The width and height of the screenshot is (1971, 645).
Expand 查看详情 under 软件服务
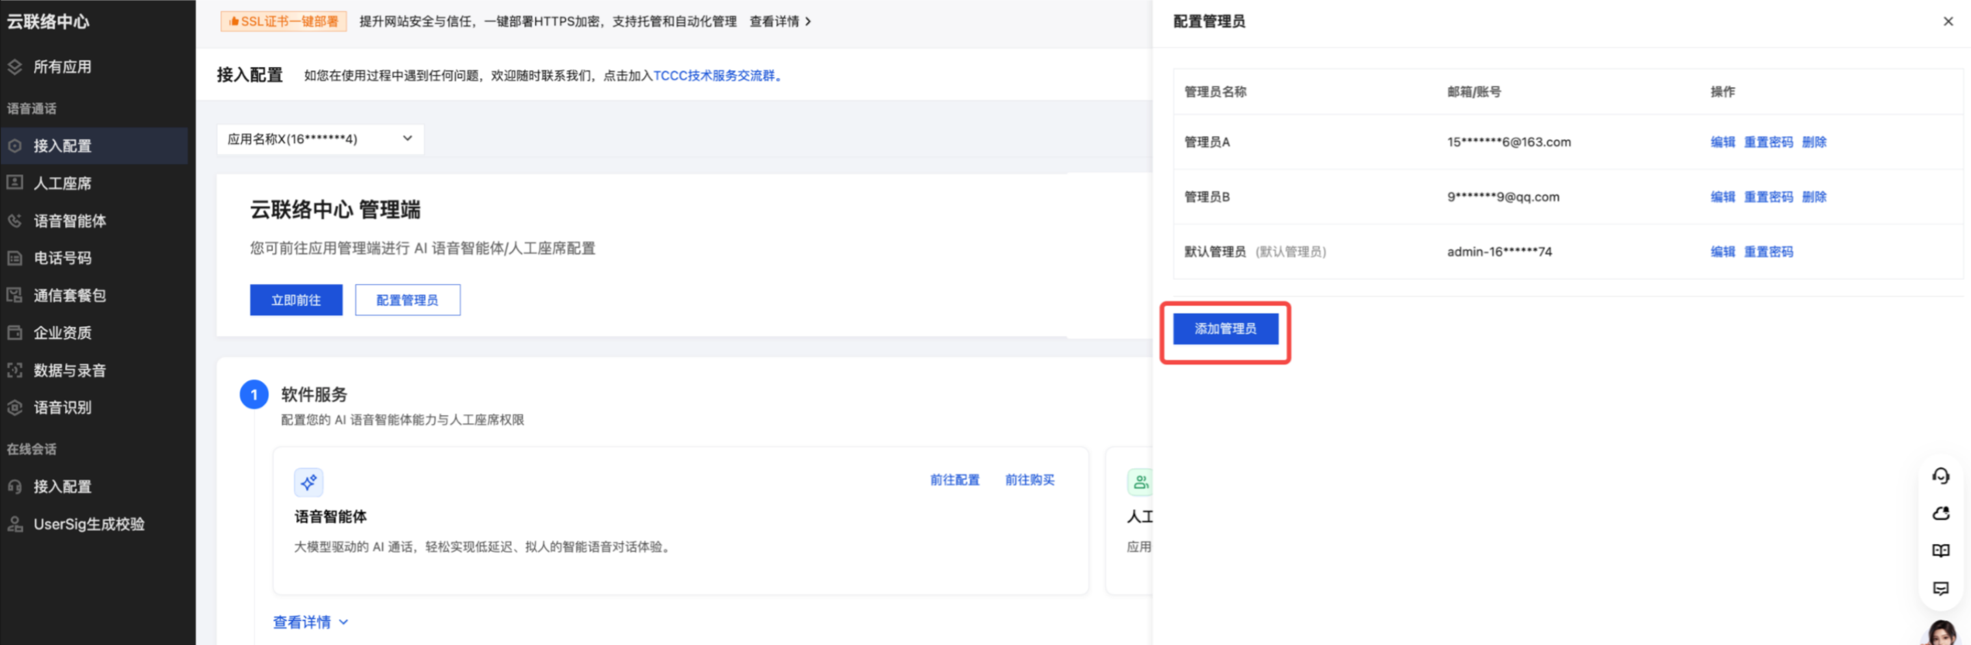310,622
